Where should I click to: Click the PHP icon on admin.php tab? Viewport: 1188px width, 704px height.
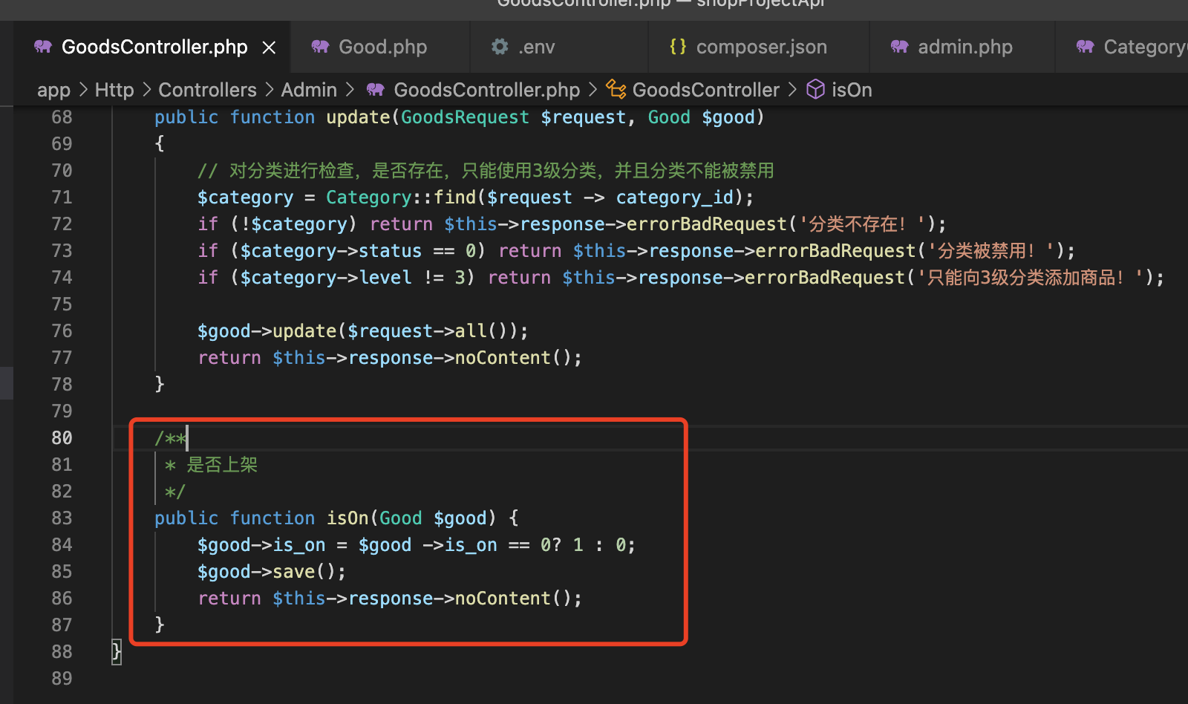(x=900, y=47)
